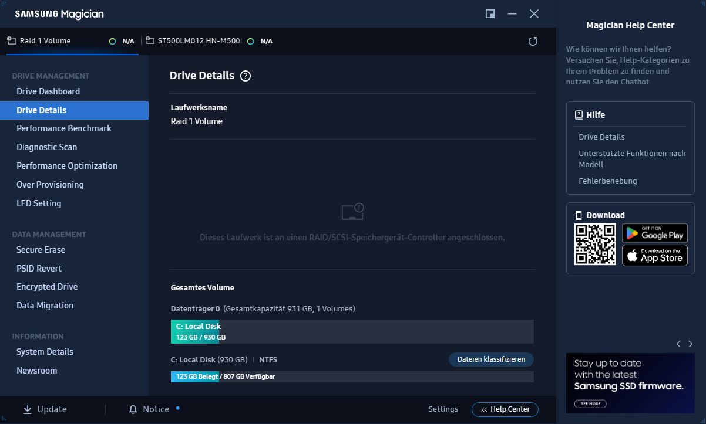
Task: Select the Raid 1 Volume drive tab
Action: (x=72, y=41)
